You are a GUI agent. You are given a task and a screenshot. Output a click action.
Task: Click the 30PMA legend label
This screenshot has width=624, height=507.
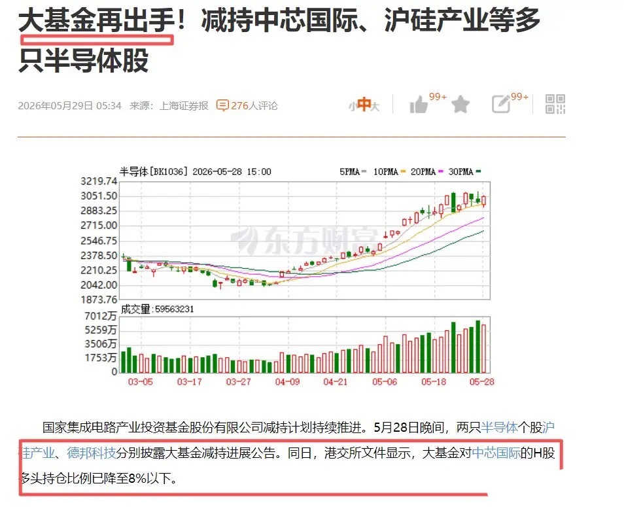coord(460,171)
